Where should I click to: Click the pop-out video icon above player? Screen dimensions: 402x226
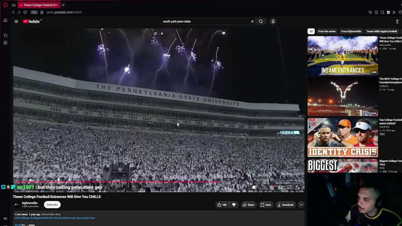155,34
